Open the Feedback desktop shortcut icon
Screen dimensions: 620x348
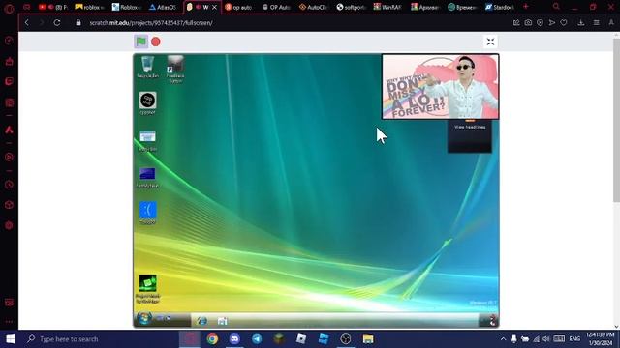(175, 69)
